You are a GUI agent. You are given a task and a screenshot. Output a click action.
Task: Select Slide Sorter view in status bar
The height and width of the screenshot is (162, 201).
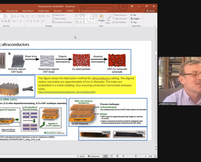(x=112, y=156)
